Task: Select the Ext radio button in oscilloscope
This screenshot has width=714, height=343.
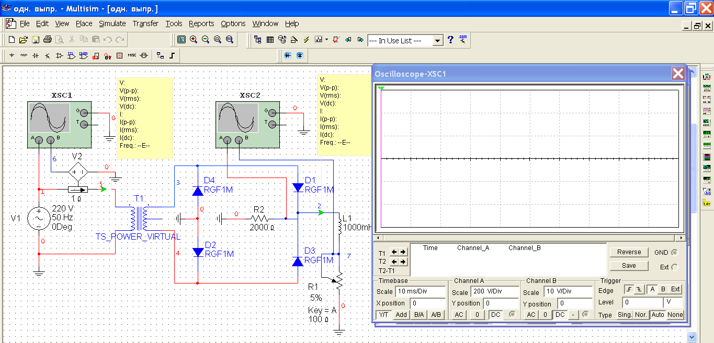Action: [674, 267]
